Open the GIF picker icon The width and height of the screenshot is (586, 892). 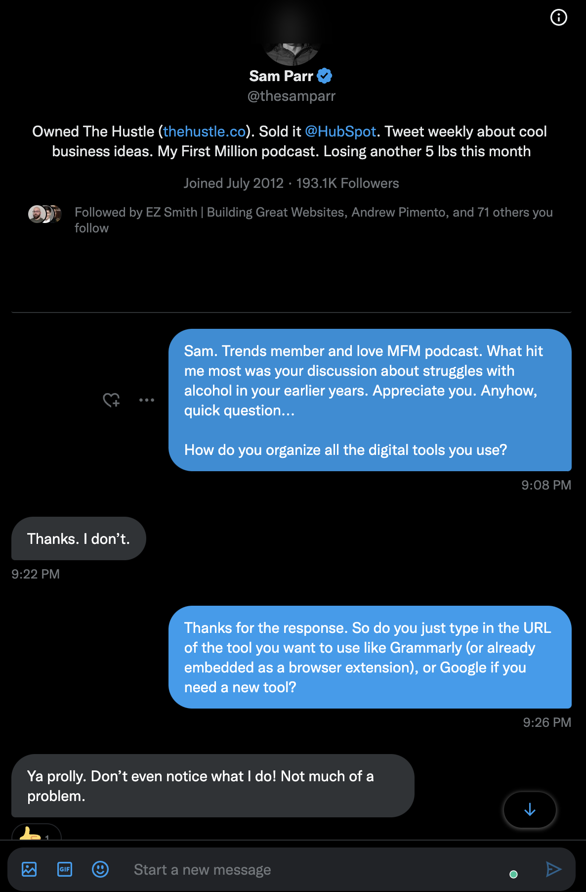point(65,869)
